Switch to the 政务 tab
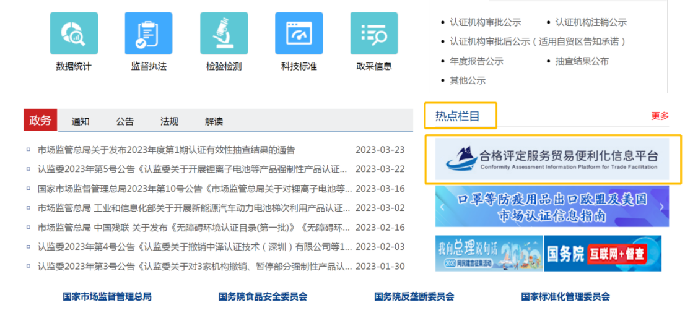 coord(40,121)
